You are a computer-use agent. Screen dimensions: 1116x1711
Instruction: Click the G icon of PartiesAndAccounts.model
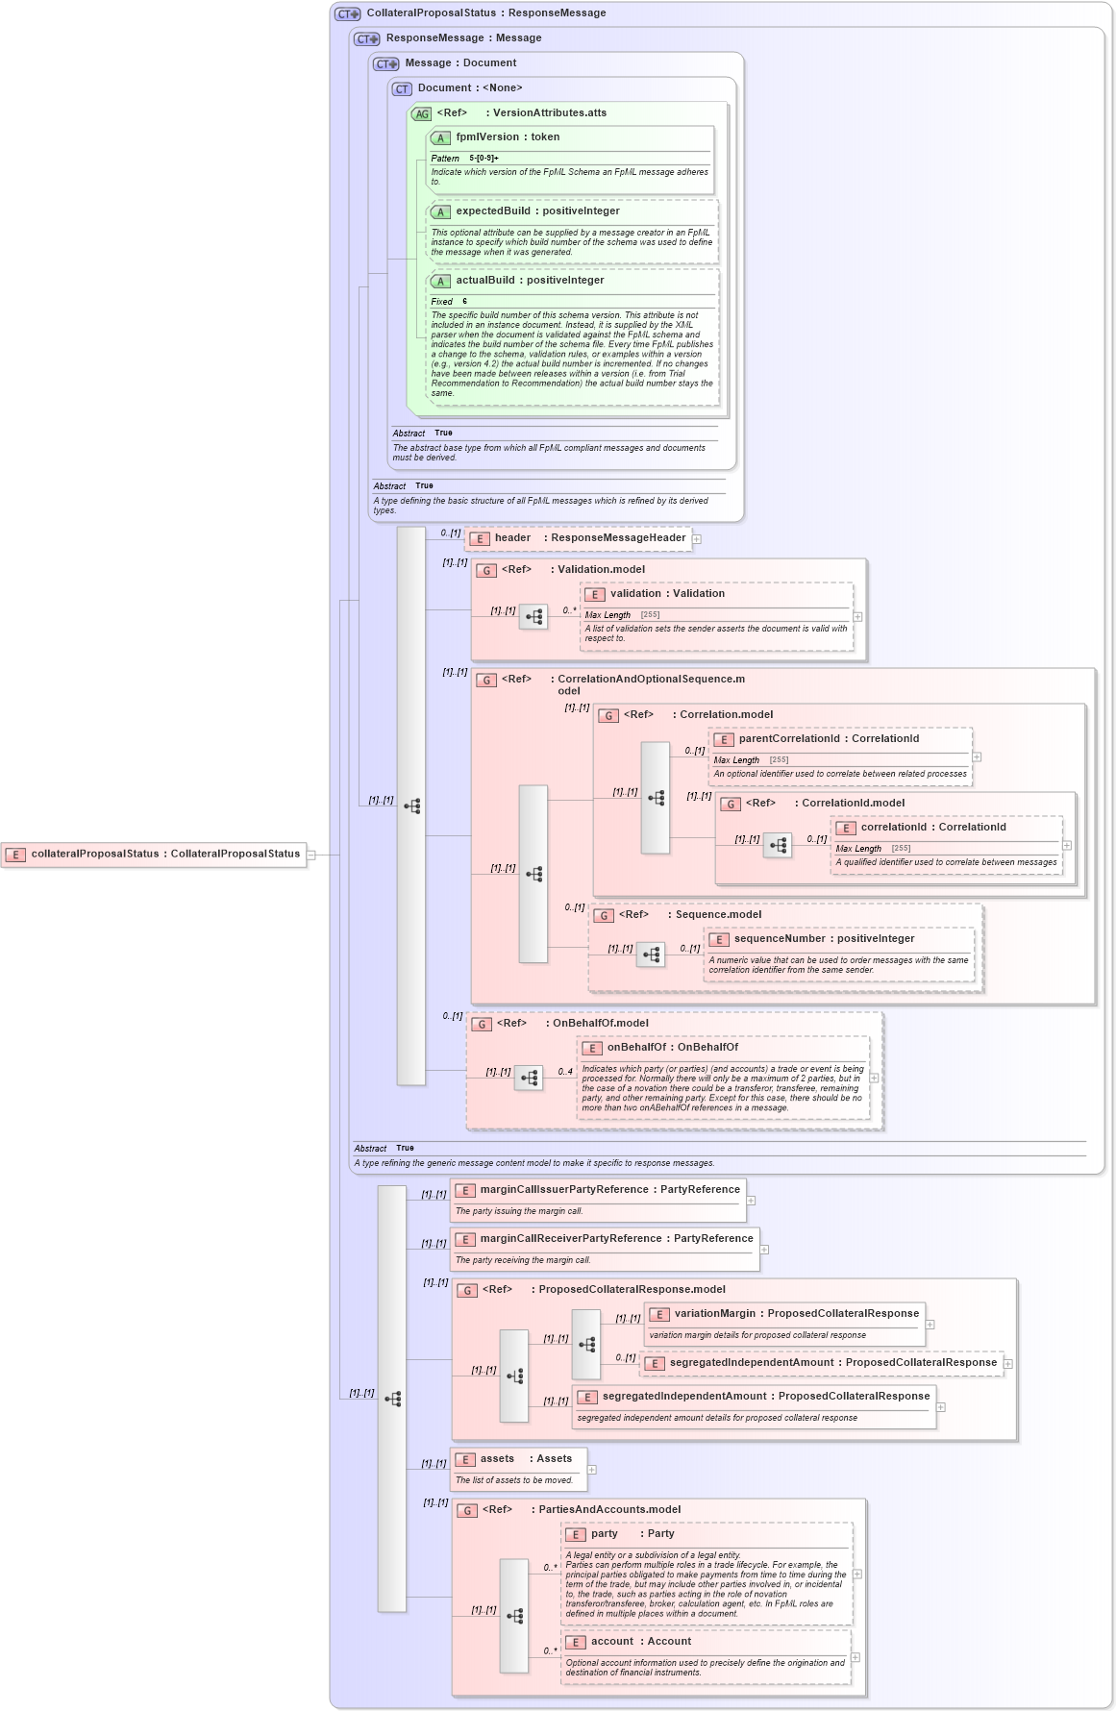coord(467,1511)
